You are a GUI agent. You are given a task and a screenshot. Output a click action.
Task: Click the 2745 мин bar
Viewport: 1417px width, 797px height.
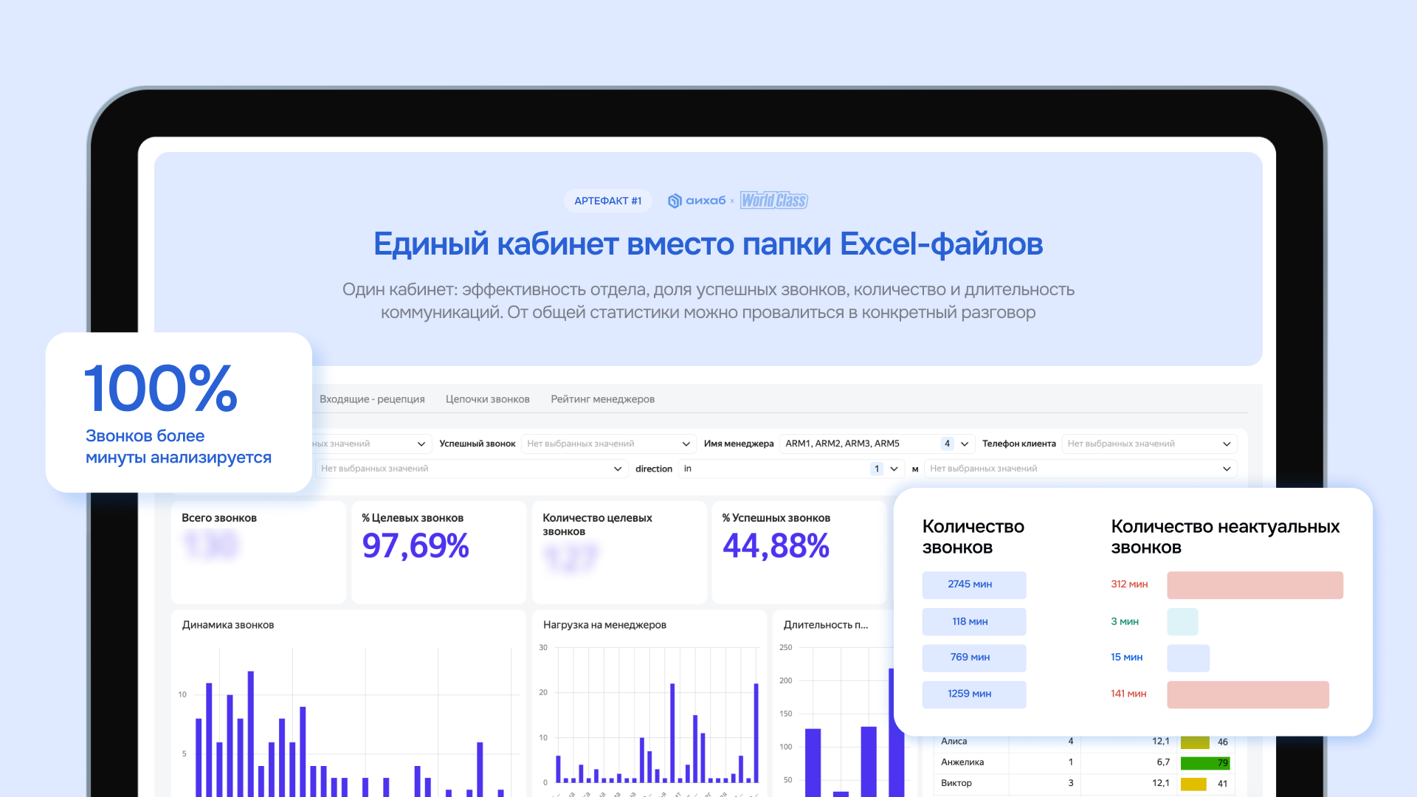[973, 584]
